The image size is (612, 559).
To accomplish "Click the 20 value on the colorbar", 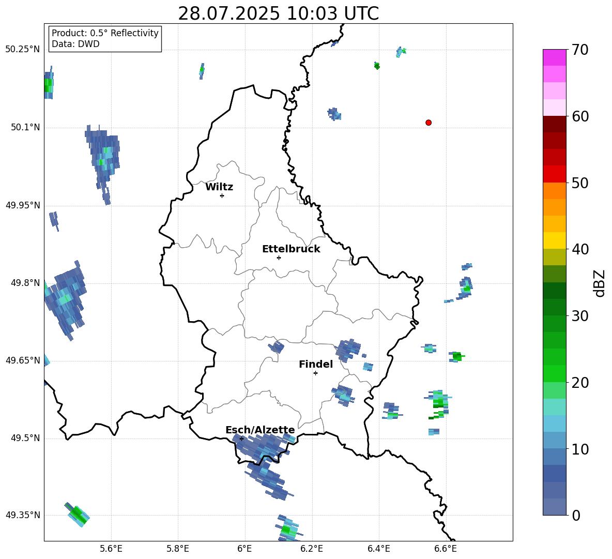I will (580, 383).
